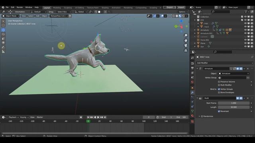The width and height of the screenshot is (255, 143).
Task: Switch to the Shading workspace tab
Action: pyautogui.click(x=105, y=8)
